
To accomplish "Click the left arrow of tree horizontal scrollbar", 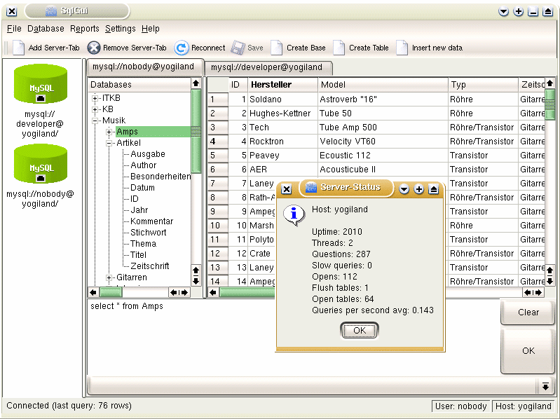I will (x=93, y=293).
